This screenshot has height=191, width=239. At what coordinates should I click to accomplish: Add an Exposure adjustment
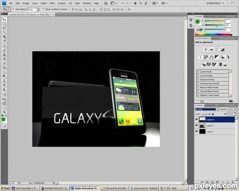click(222, 49)
